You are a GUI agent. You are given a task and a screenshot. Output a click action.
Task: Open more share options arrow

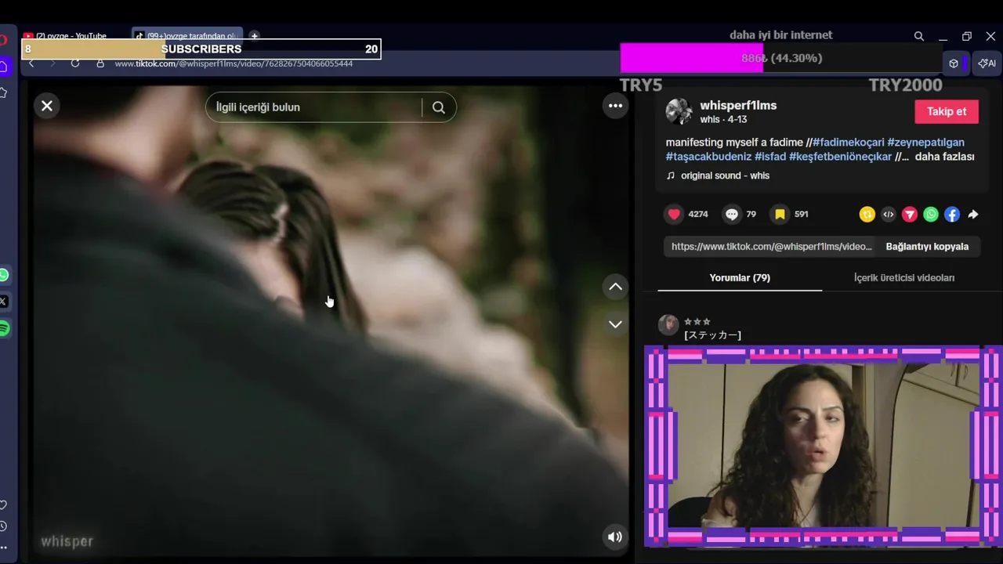pos(972,214)
